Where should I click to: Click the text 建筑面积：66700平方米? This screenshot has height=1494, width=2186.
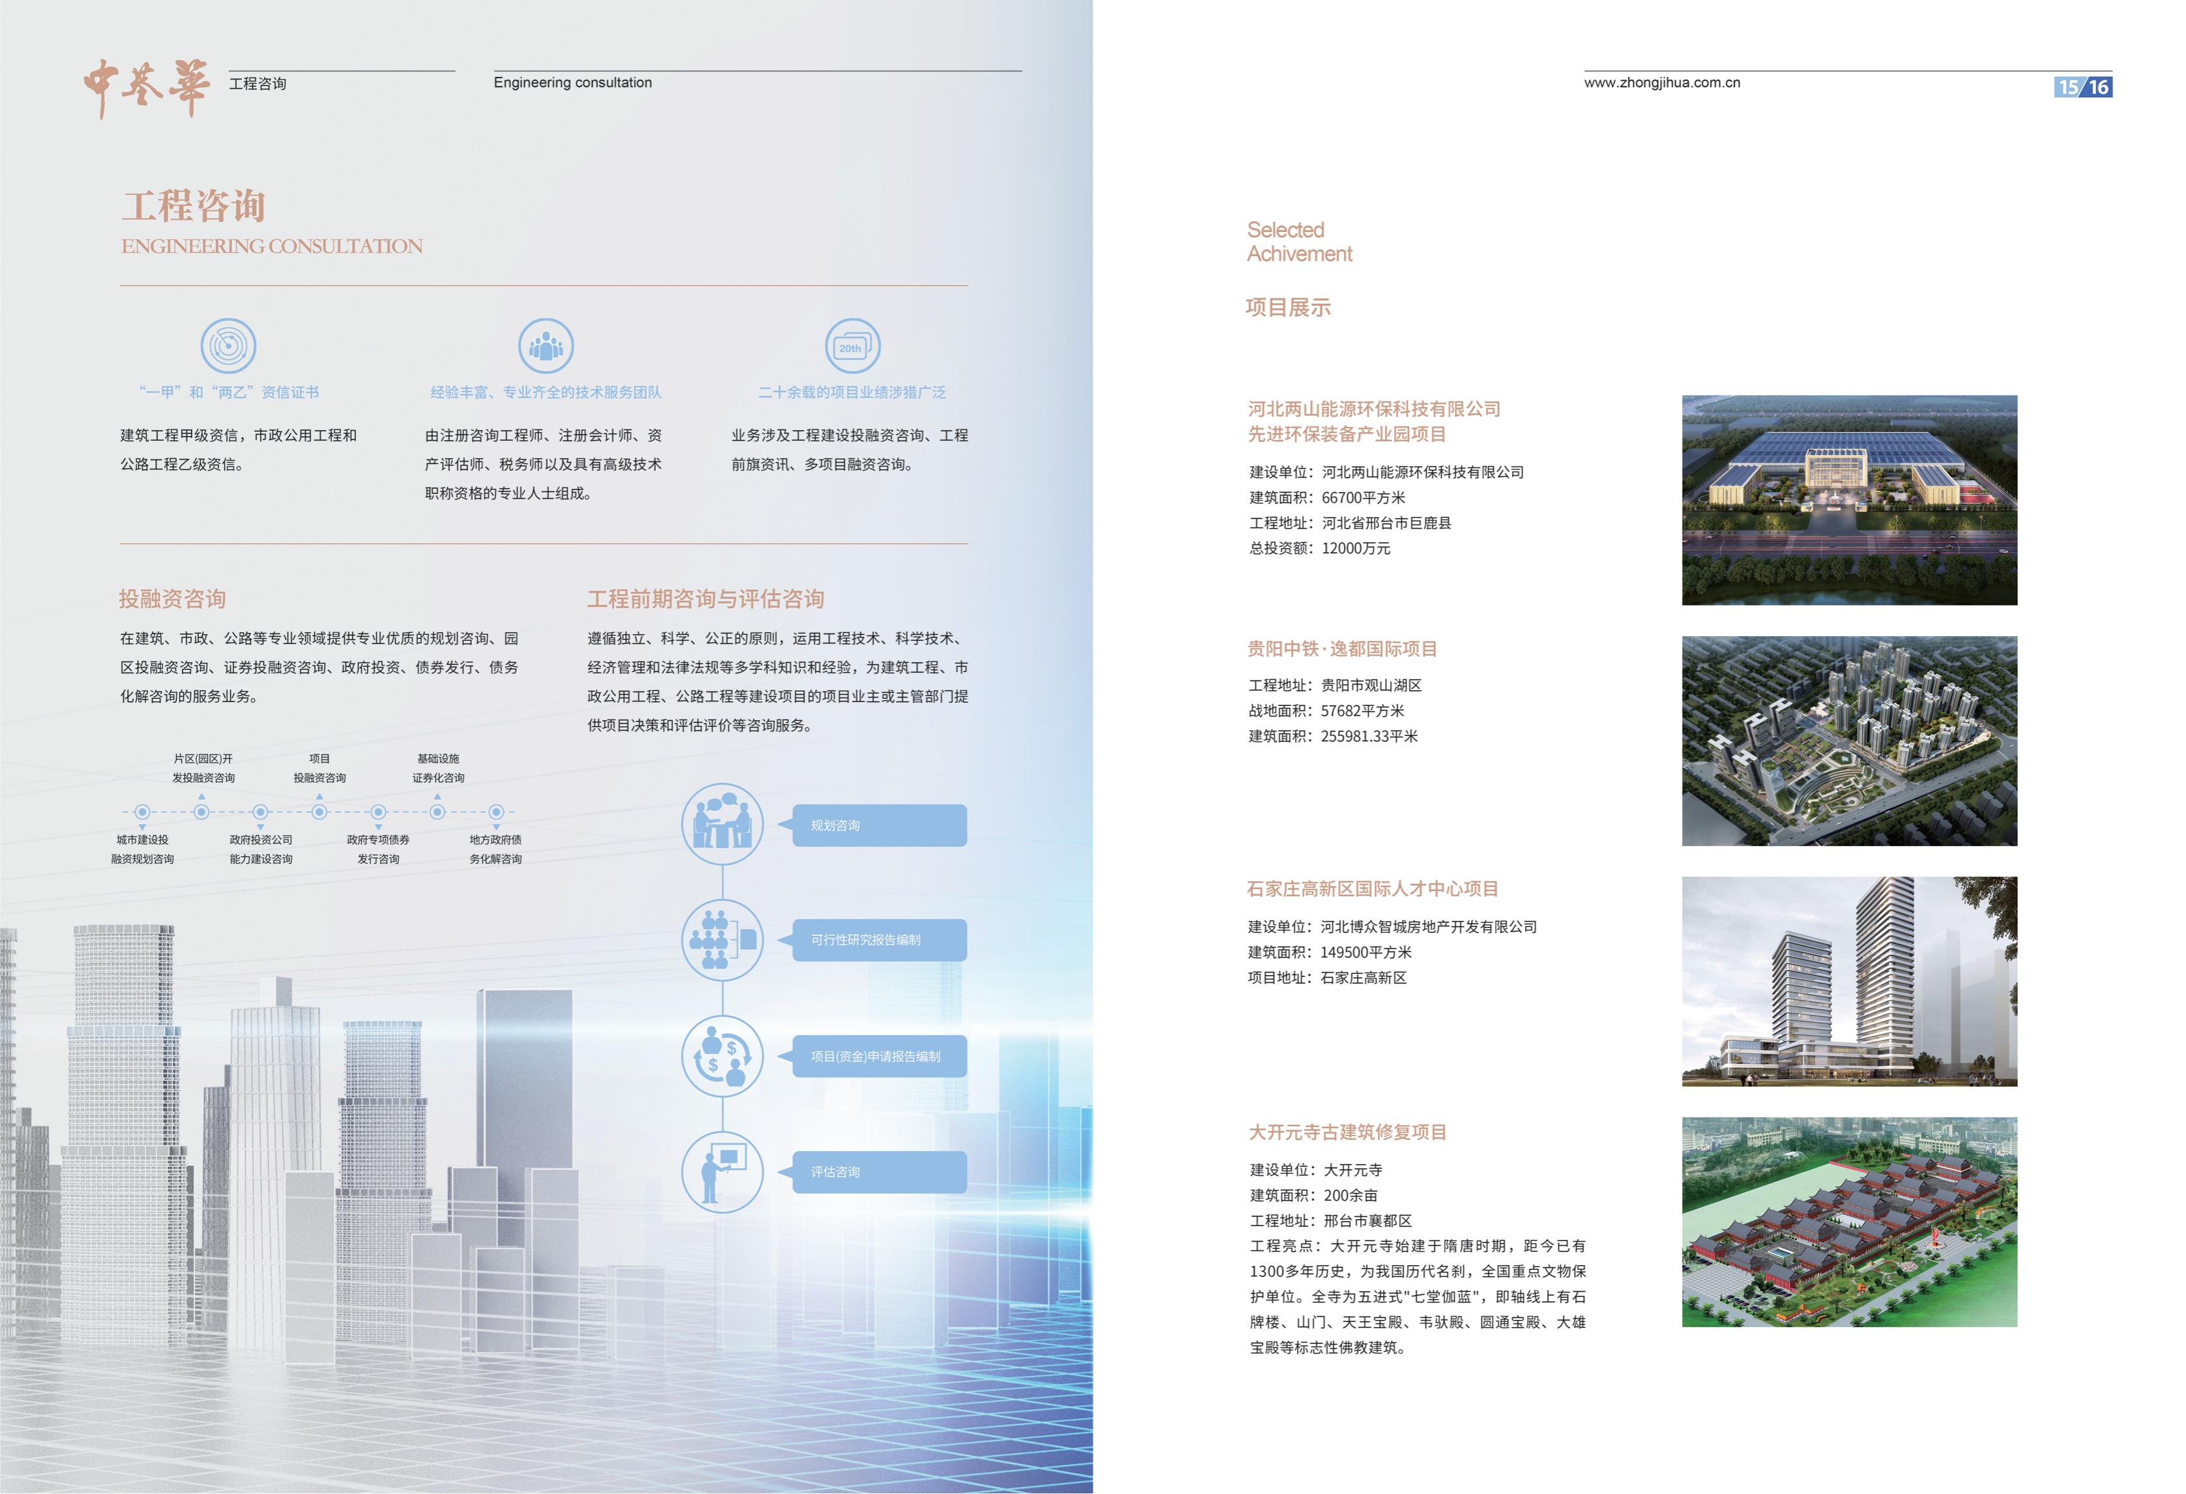pos(1327,498)
